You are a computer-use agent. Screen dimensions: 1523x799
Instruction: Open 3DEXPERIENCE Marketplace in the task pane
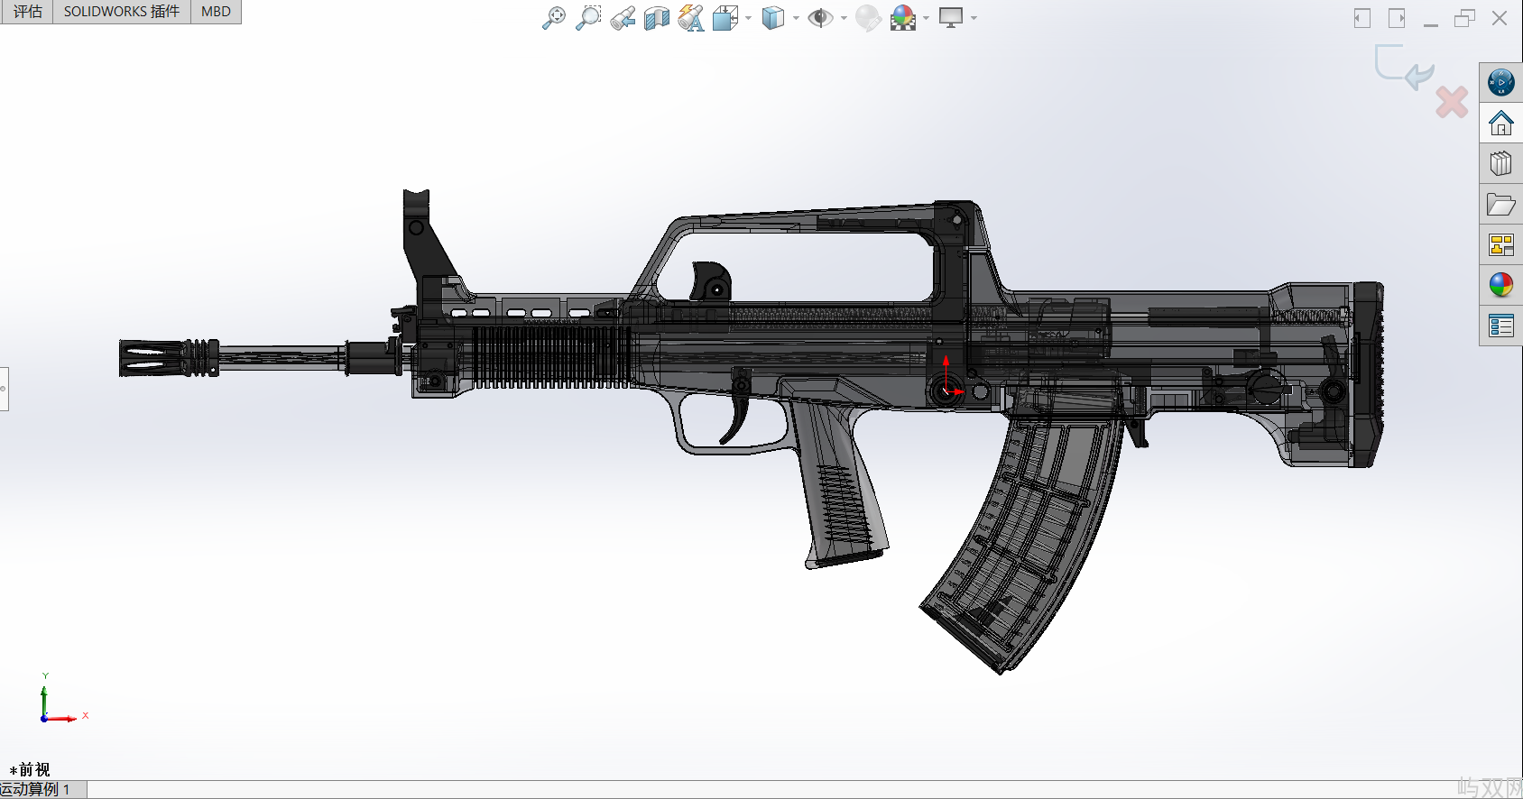click(1501, 83)
